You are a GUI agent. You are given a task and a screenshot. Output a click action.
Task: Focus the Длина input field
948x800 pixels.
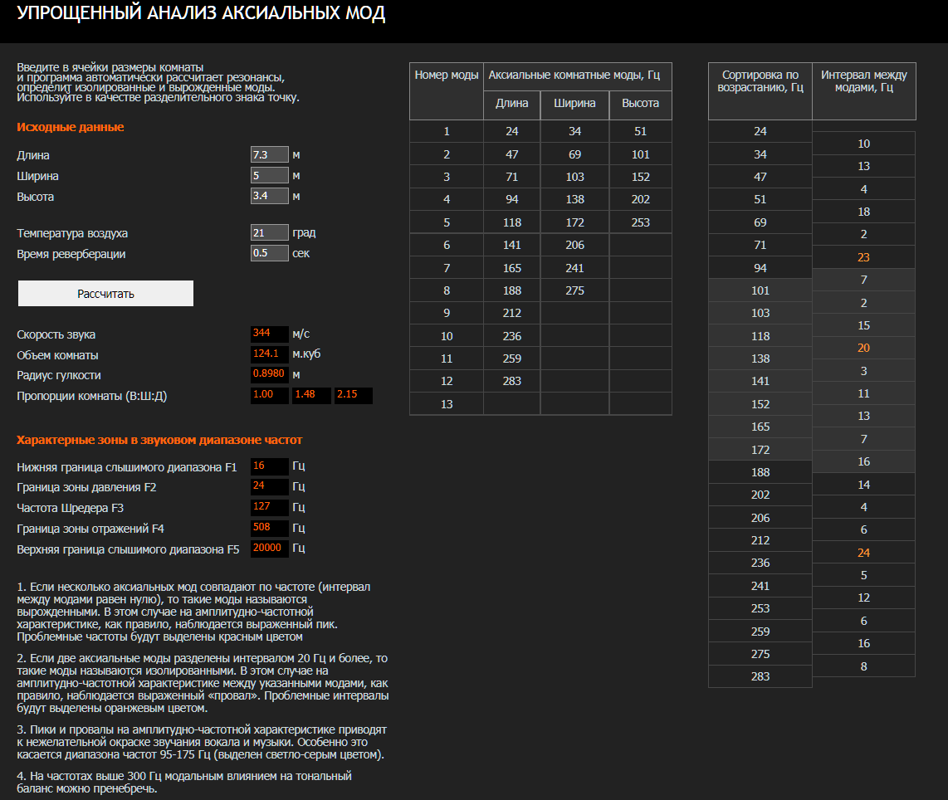coord(270,154)
